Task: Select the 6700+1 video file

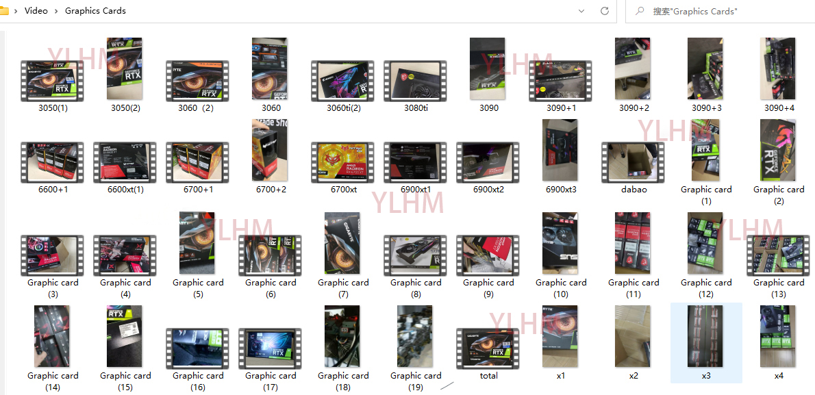Action: (197, 162)
